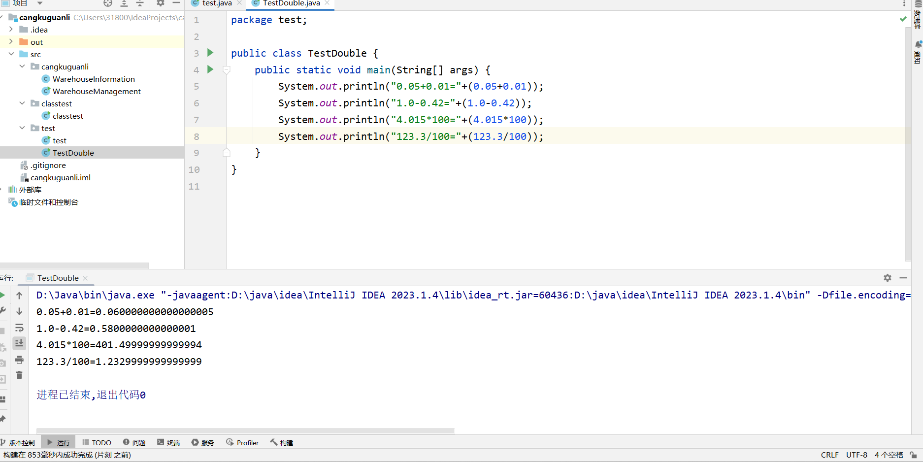The height and width of the screenshot is (462, 923).
Task: Open the 问题 tool window
Action: pos(134,443)
